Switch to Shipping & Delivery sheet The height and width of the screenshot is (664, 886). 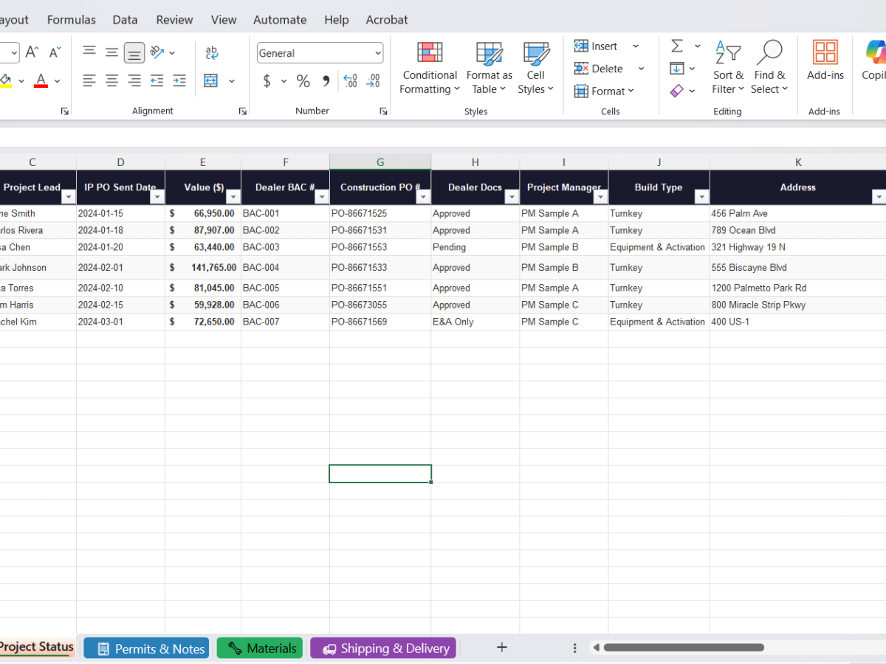click(383, 649)
